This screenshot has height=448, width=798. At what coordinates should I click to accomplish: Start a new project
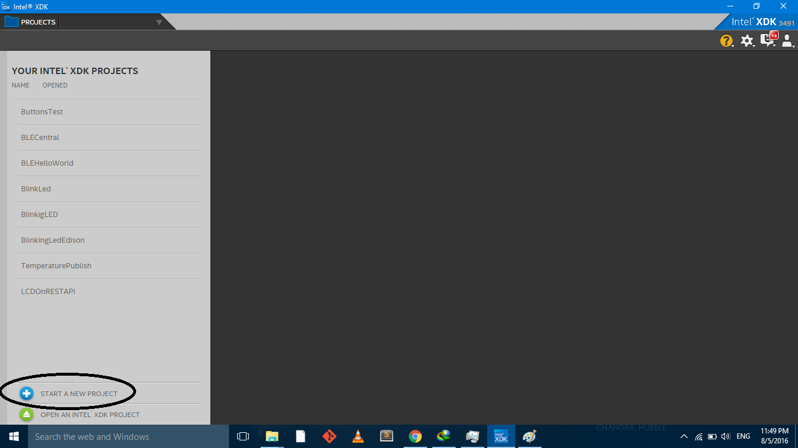[x=79, y=394]
